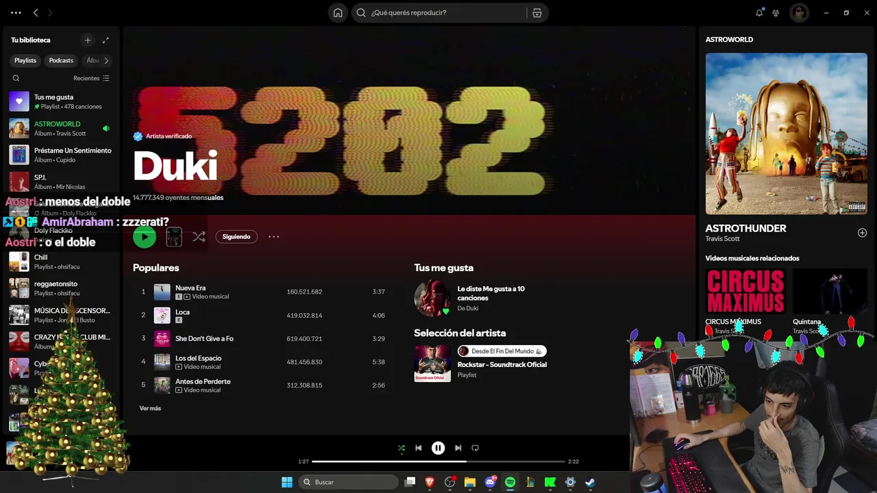Open SP.I. album by Mir Nicolas

(x=60, y=181)
